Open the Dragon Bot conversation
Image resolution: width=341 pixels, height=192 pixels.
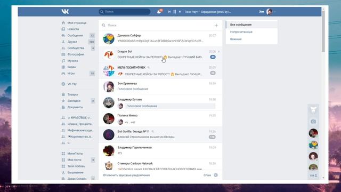pos(160,54)
